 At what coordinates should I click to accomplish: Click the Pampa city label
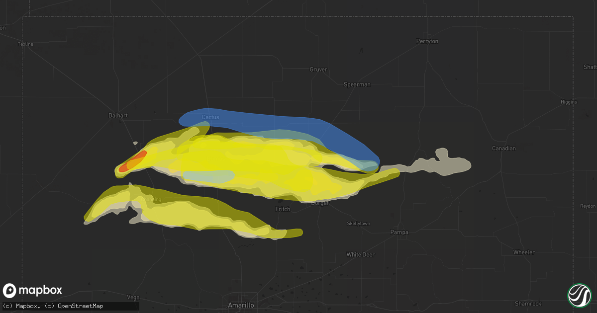399,232
